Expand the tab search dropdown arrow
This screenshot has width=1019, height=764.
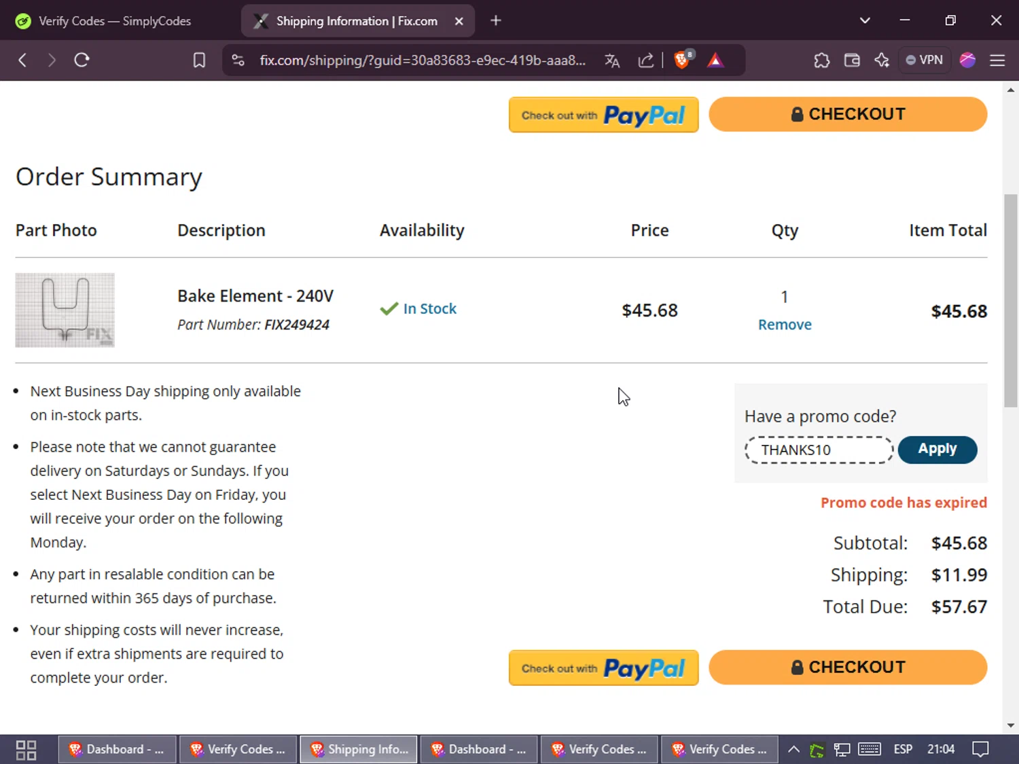(865, 20)
